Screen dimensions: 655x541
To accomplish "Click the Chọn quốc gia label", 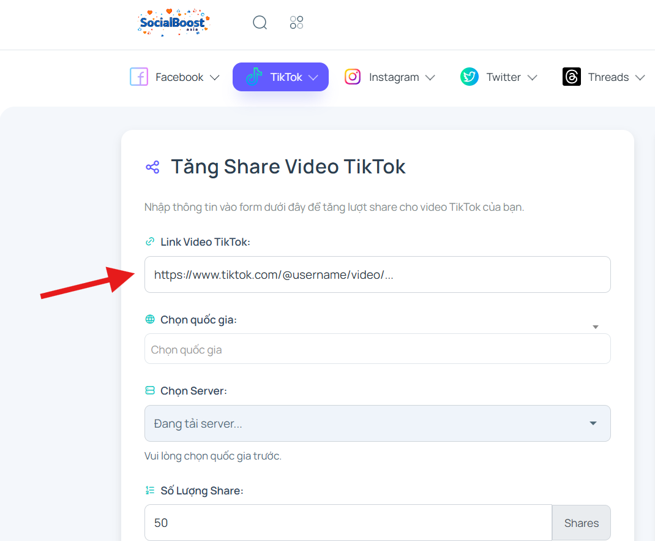I will (x=198, y=320).
